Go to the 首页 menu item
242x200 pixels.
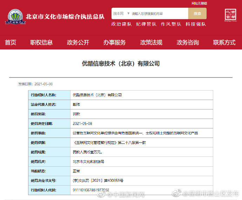point(11,42)
